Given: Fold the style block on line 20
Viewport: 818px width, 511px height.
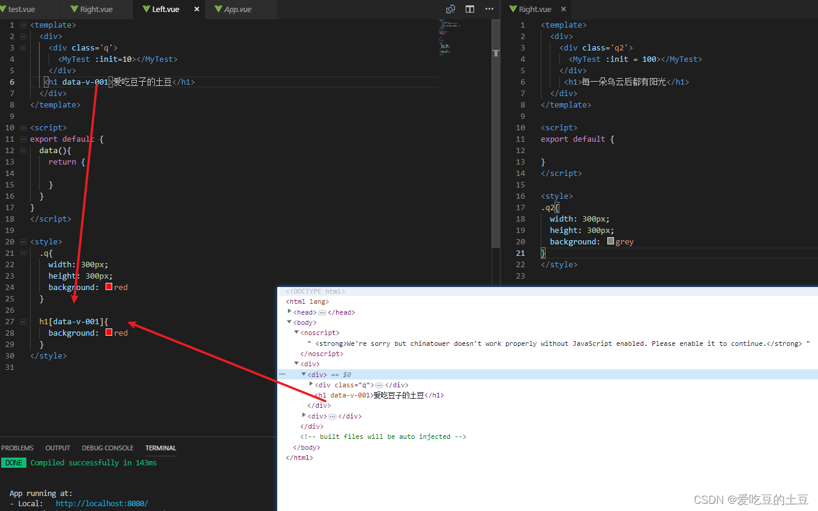Looking at the screenshot, I should click(x=23, y=242).
